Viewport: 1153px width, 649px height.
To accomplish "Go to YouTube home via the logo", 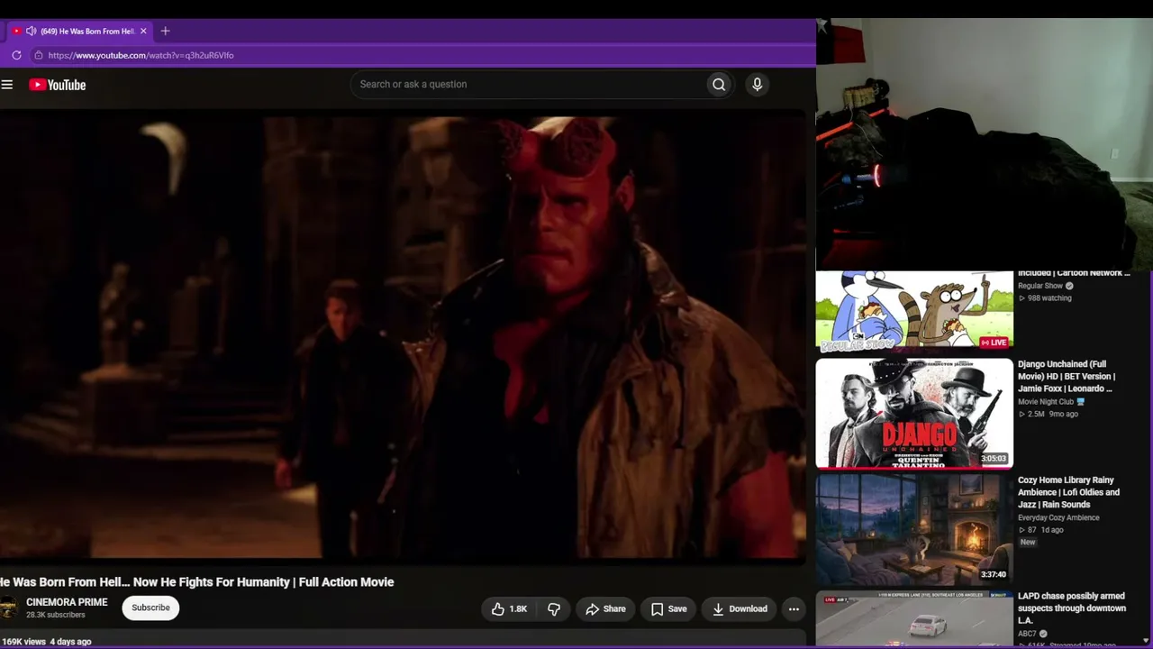I will tap(57, 85).
